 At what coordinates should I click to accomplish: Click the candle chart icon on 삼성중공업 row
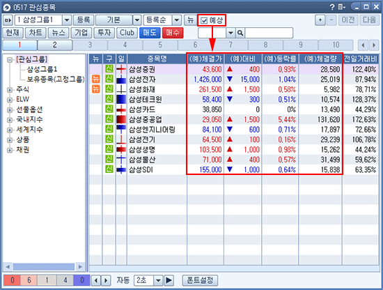click(121, 119)
